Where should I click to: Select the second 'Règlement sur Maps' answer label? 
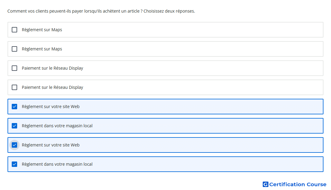pyautogui.click(x=42, y=49)
